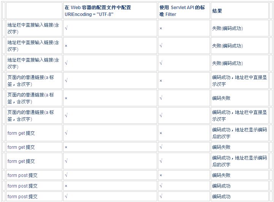
Task: Click the Filter × in the form get 提交 row
Action: [161, 133]
